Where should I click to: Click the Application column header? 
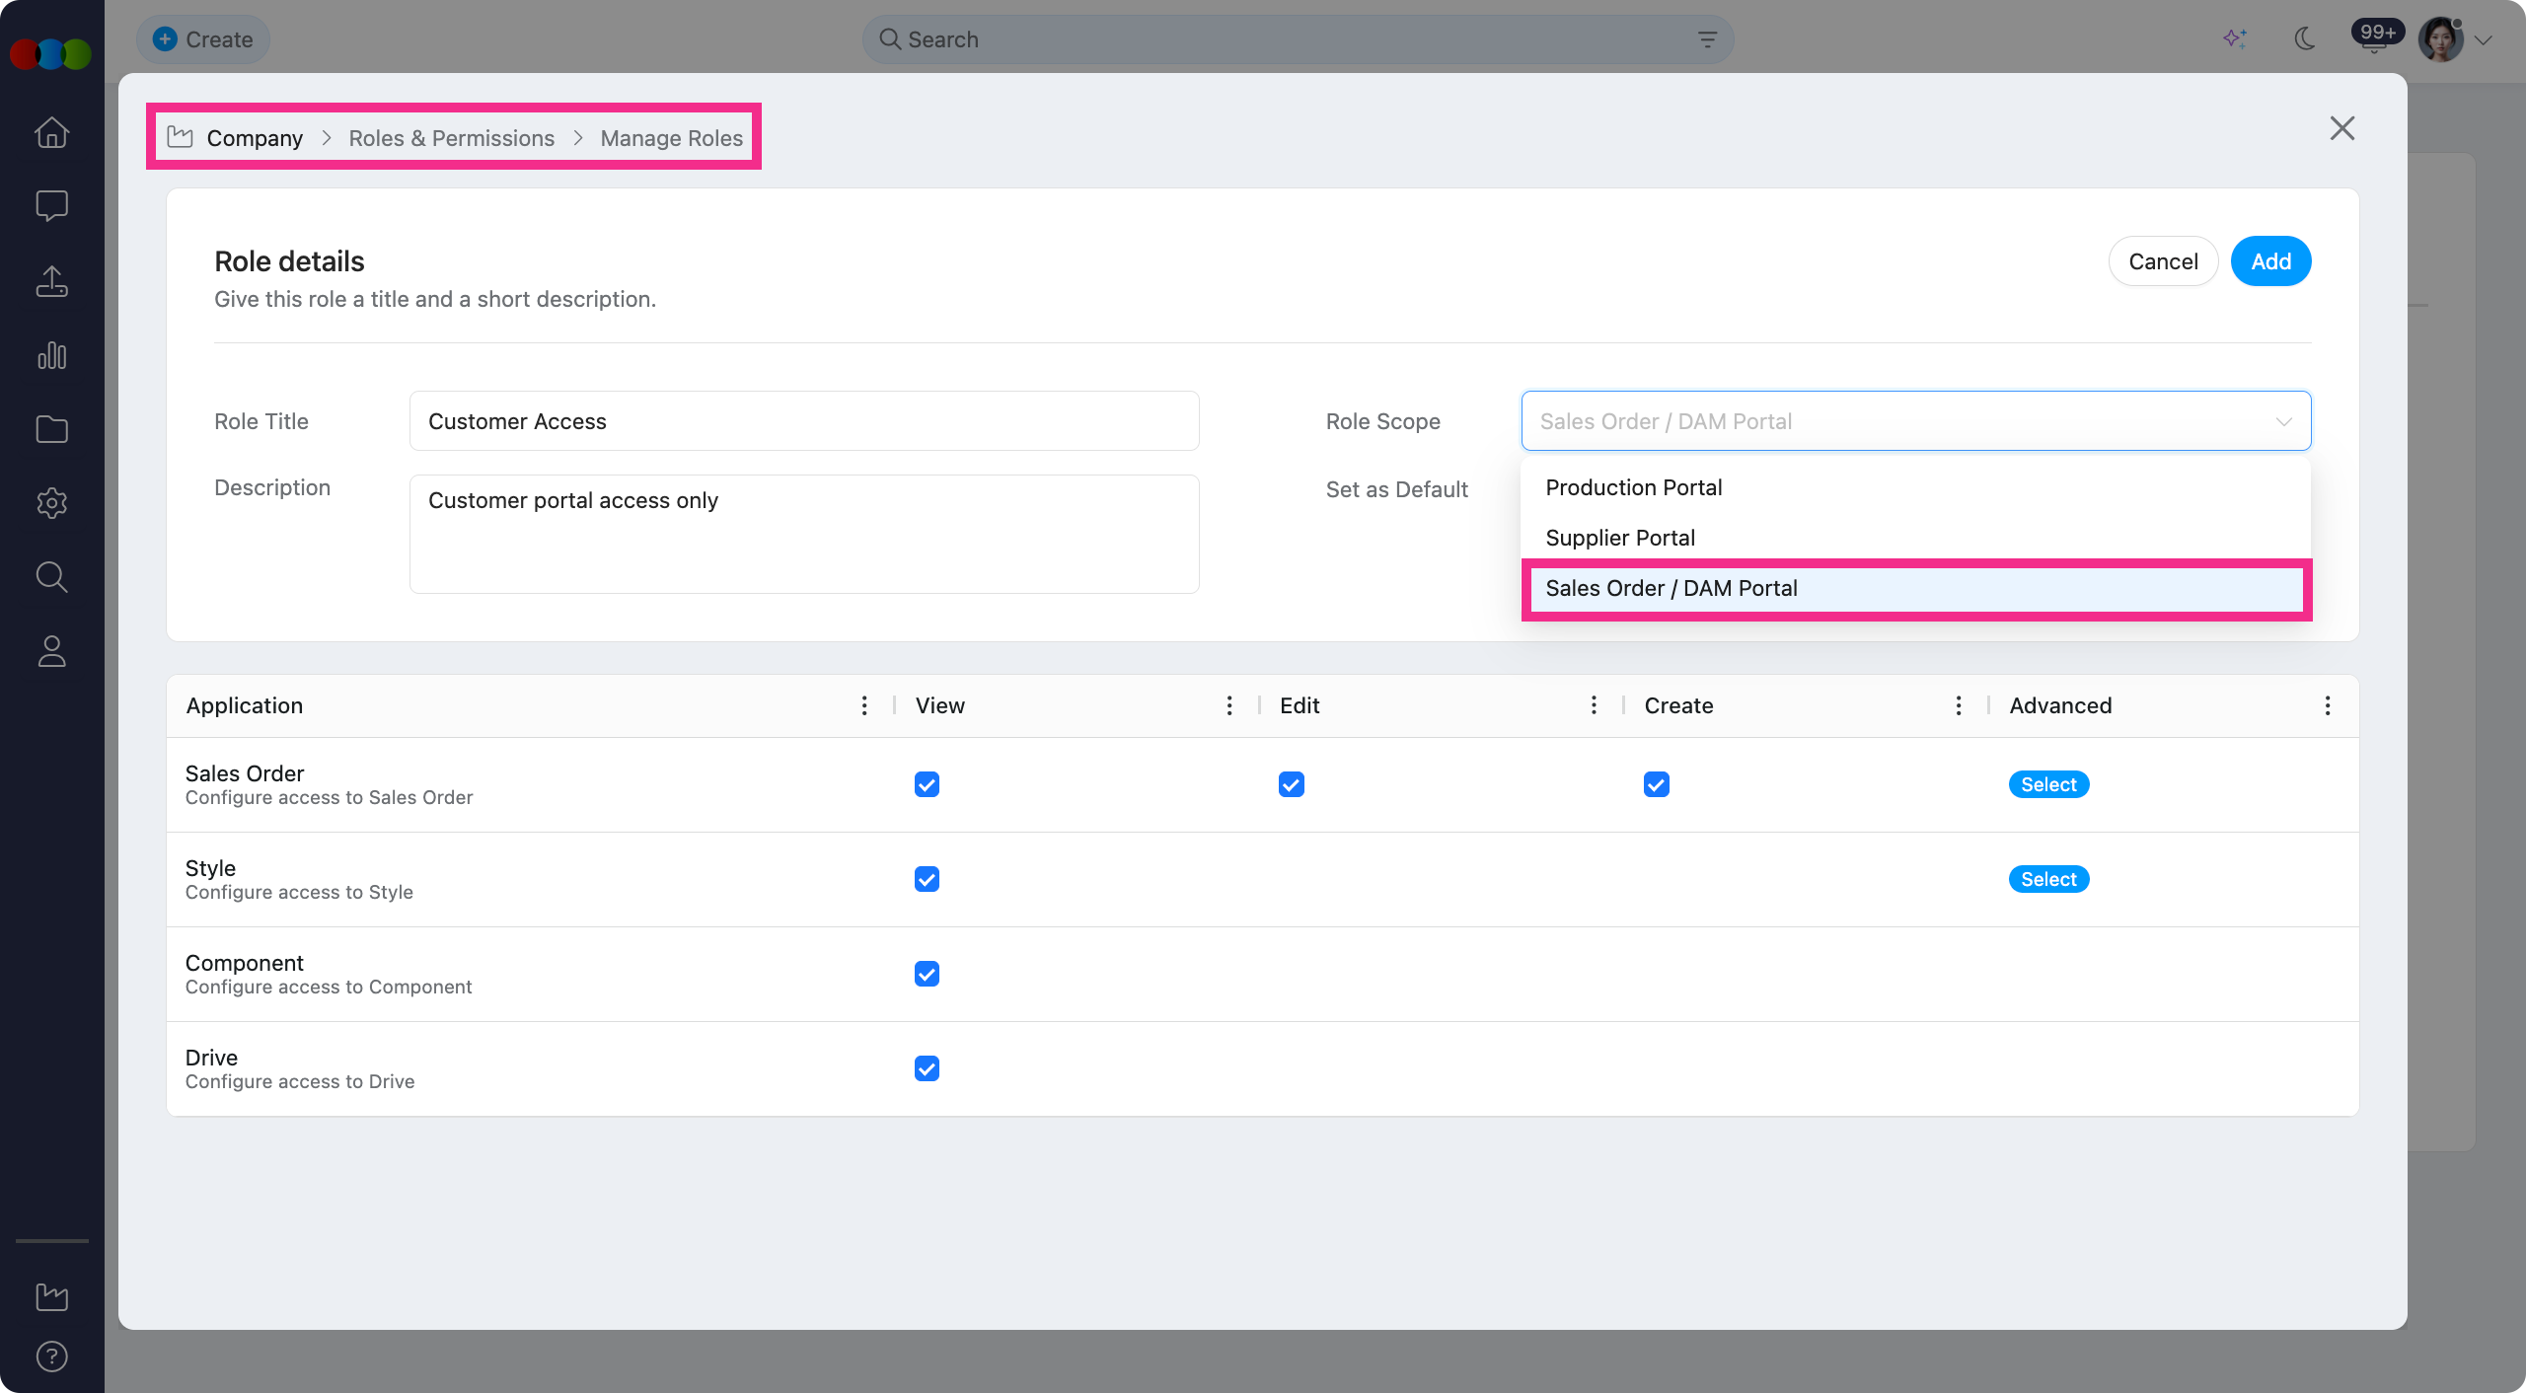[245, 705]
